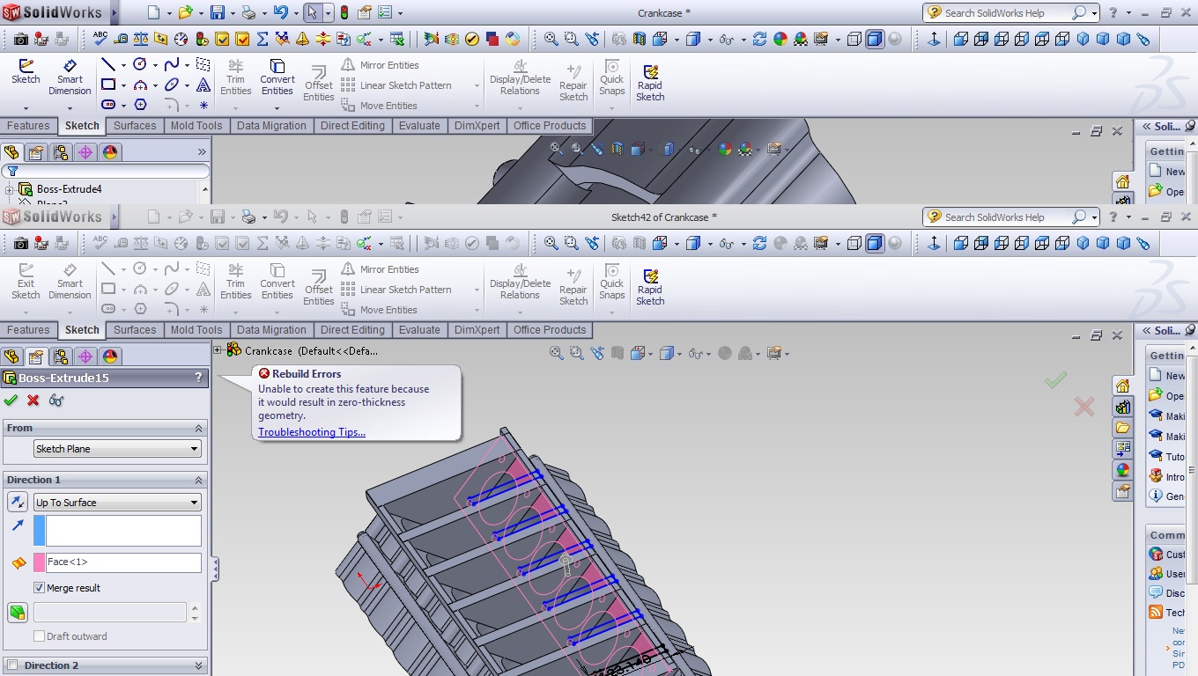
Task: Click Exit Sketch in the lower window
Action: (26, 282)
